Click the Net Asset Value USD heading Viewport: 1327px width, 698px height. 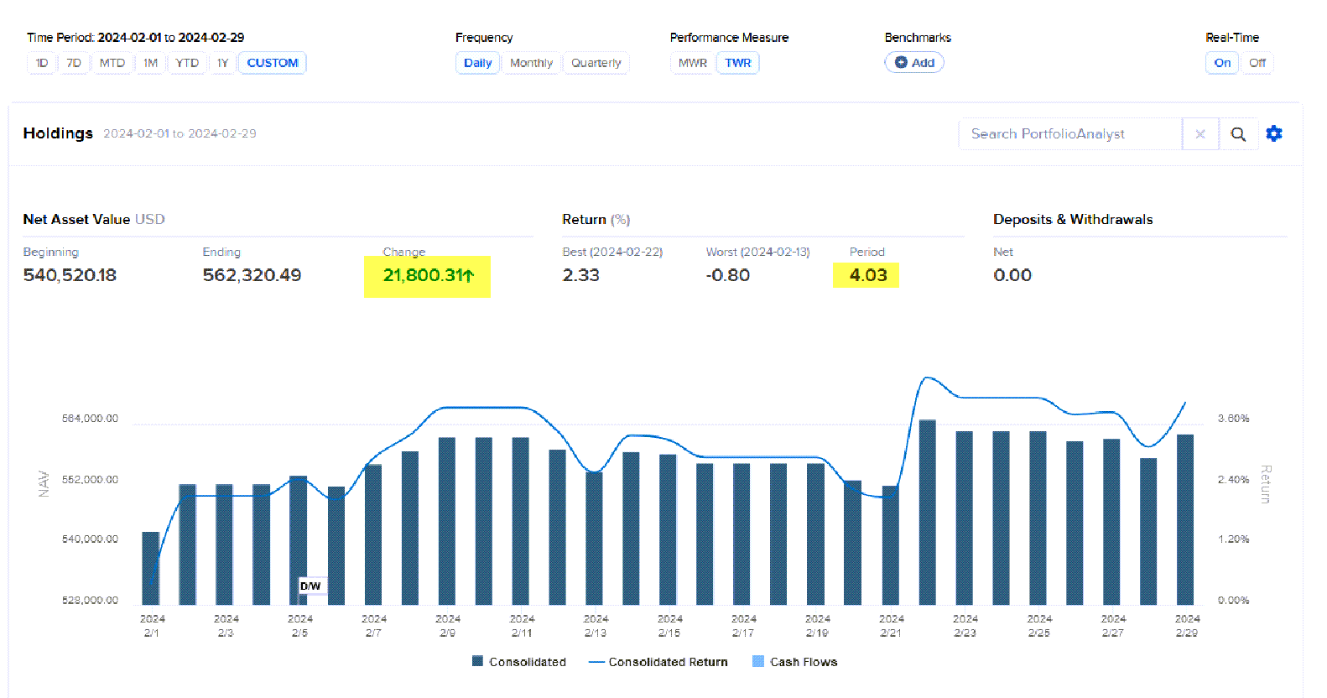pyautogui.click(x=94, y=219)
